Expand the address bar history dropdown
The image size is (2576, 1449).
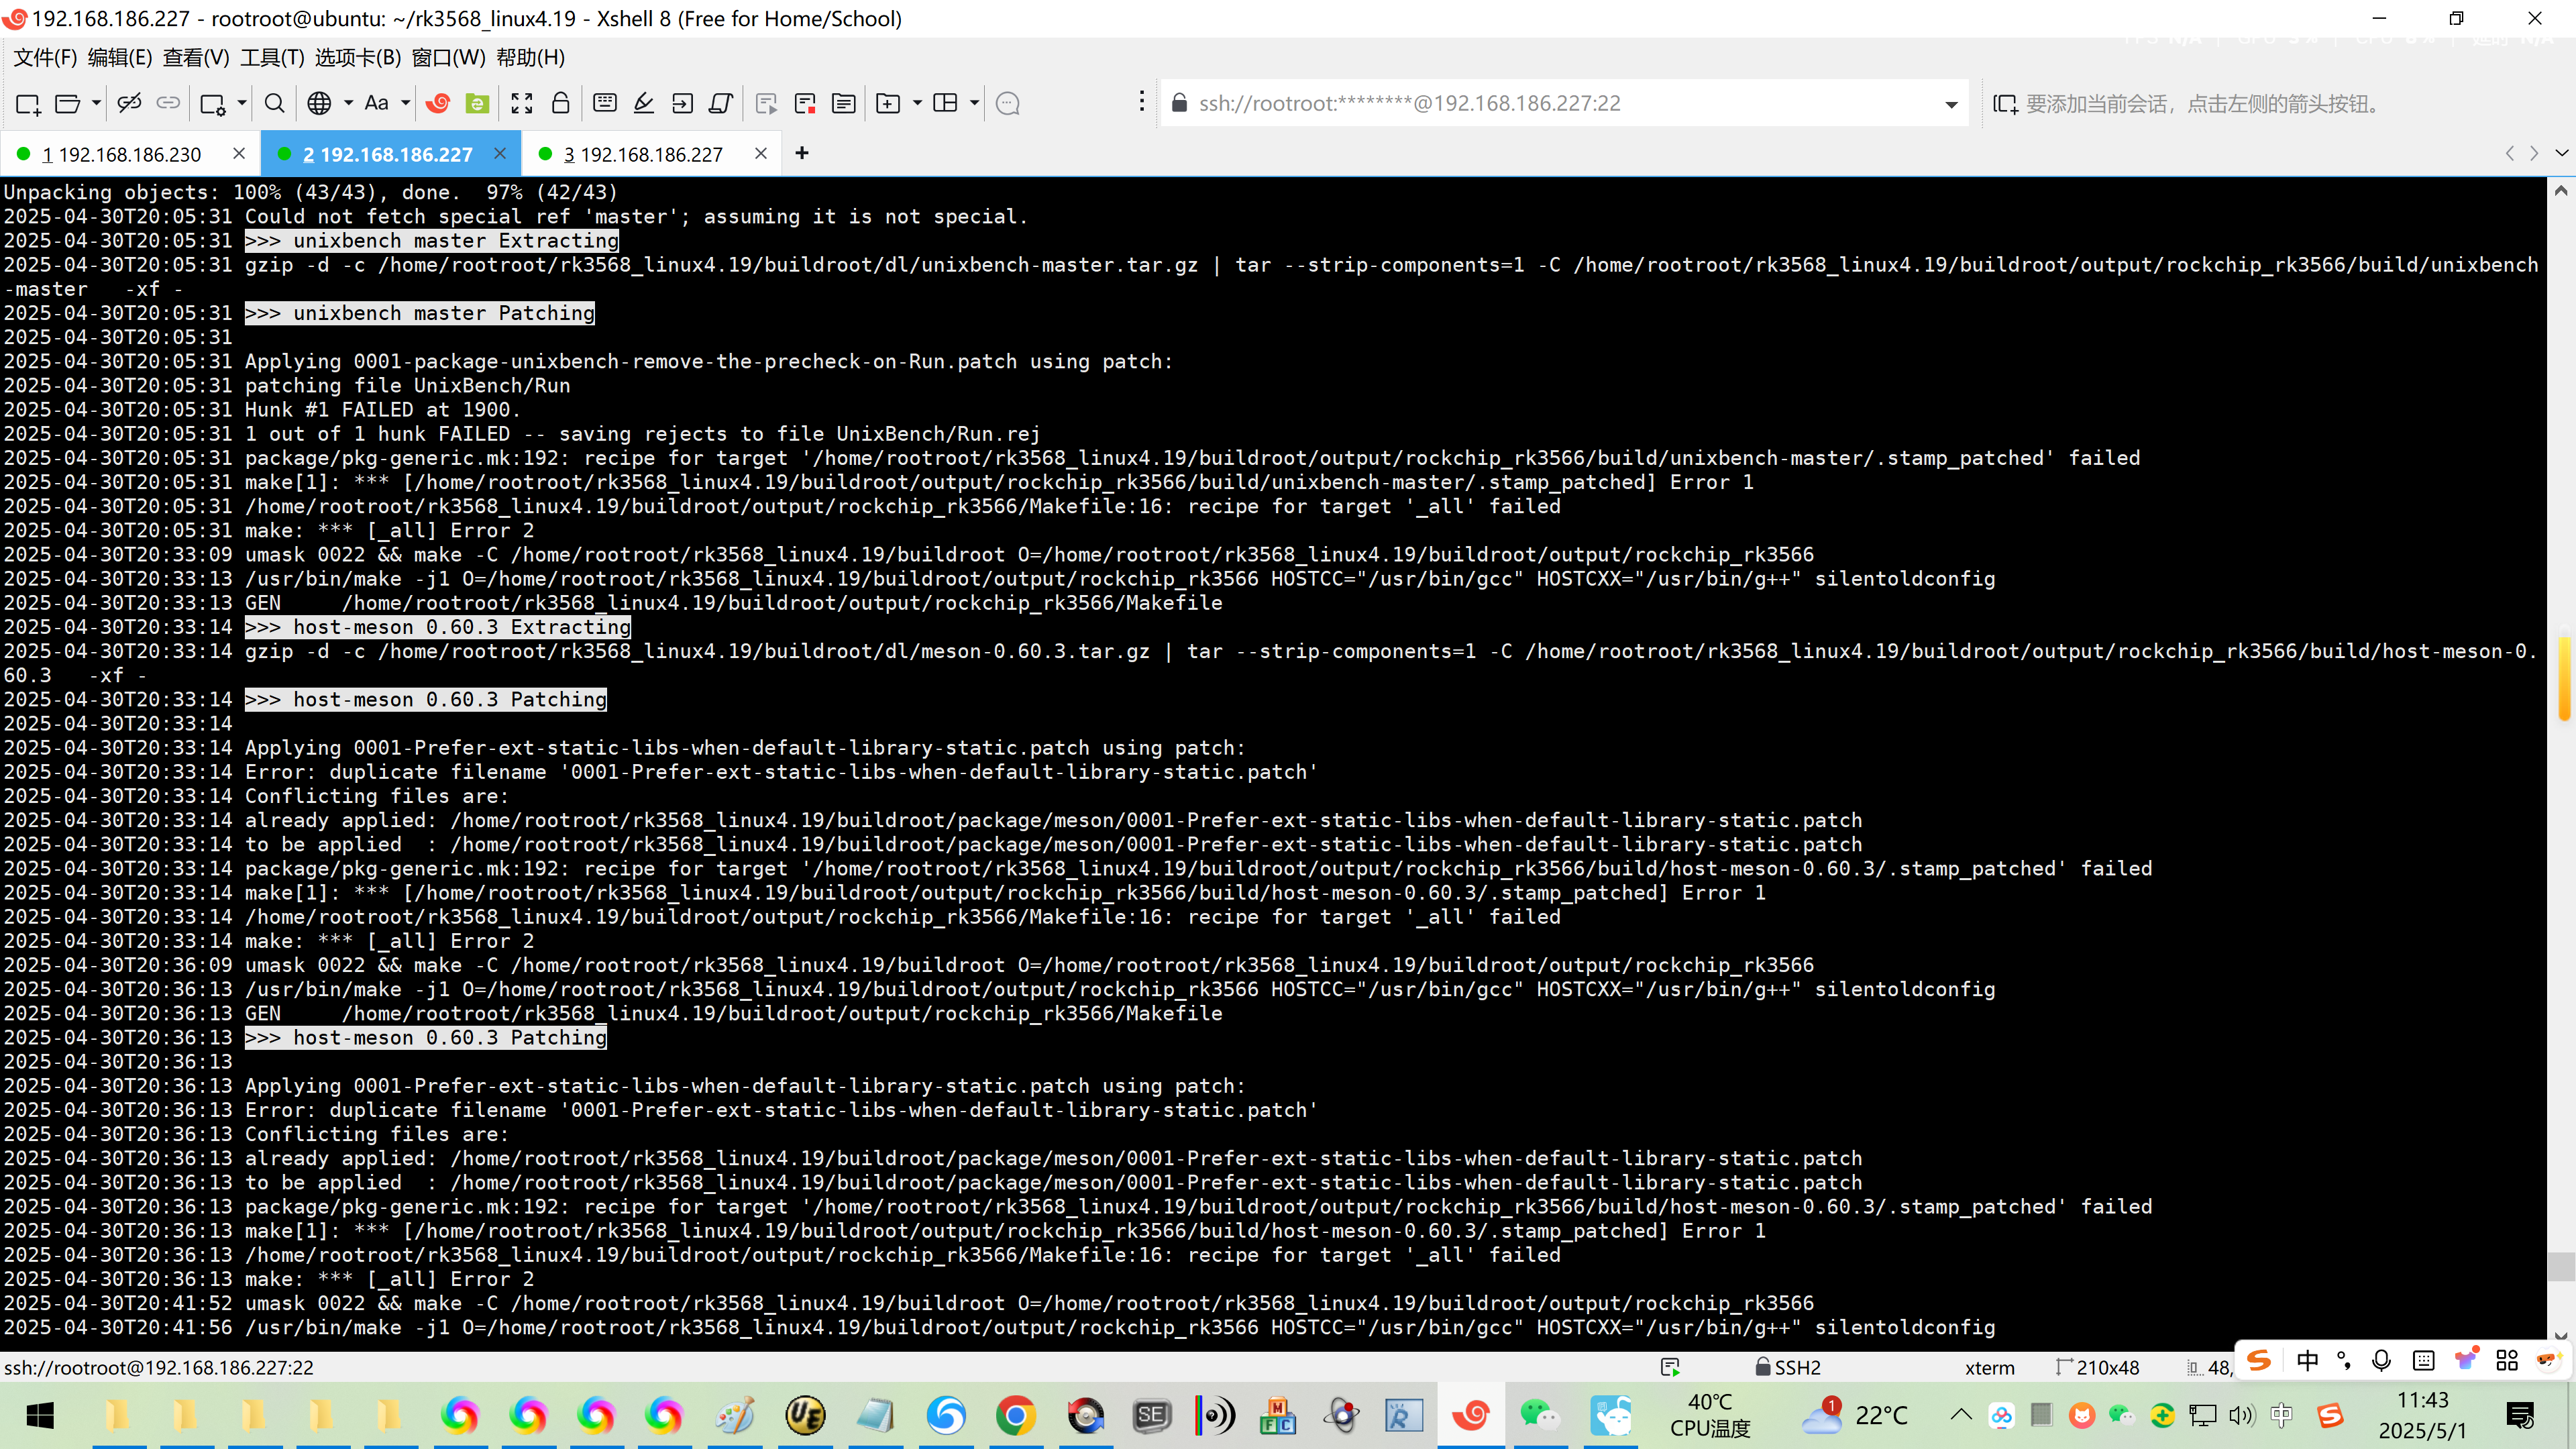coord(1951,104)
